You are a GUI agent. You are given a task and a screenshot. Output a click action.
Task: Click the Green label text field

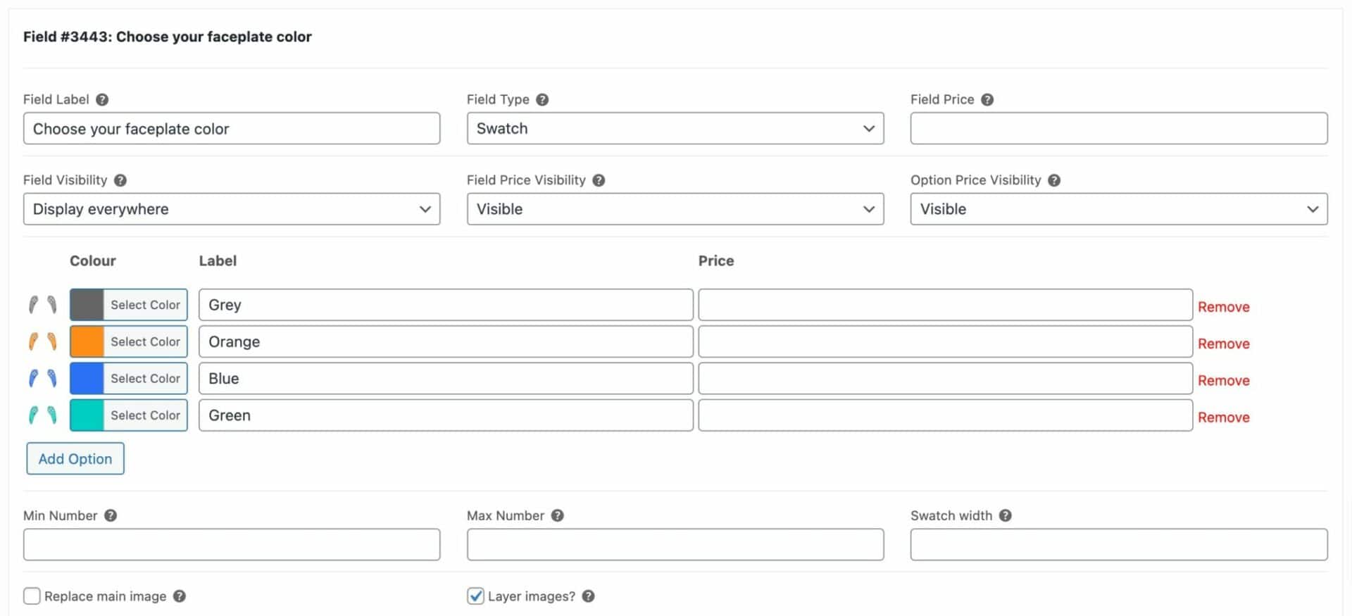pyautogui.click(x=446, y=415)
